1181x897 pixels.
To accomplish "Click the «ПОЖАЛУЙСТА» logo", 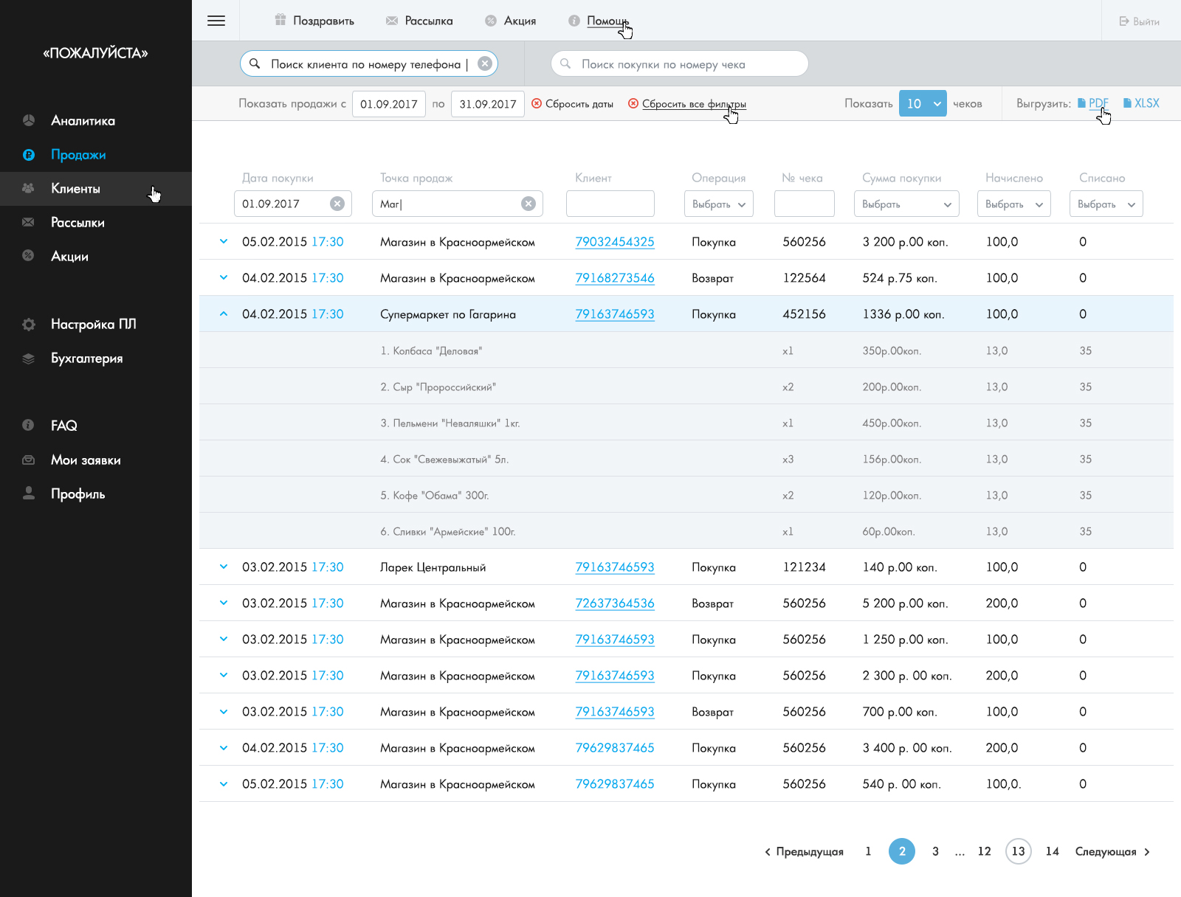I will click(95, 53).
